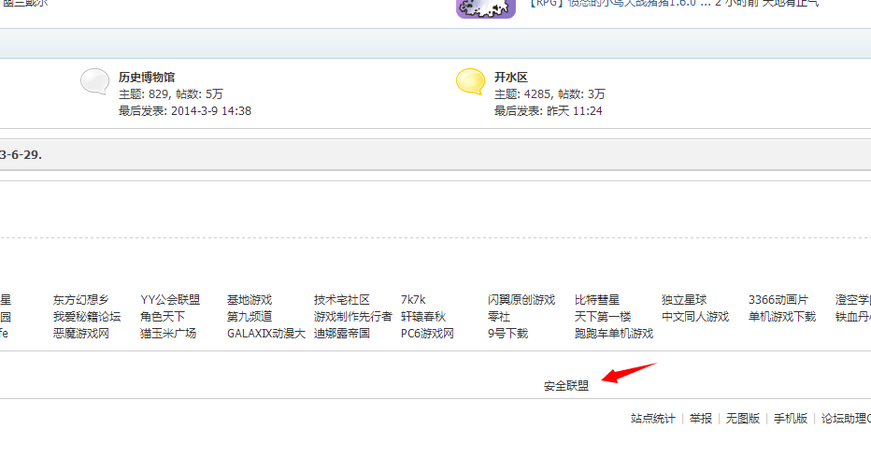Open 迪娜露帝国 link
Image resolution: width=871 pixels, height=472 pixels.
click(342, 334)
